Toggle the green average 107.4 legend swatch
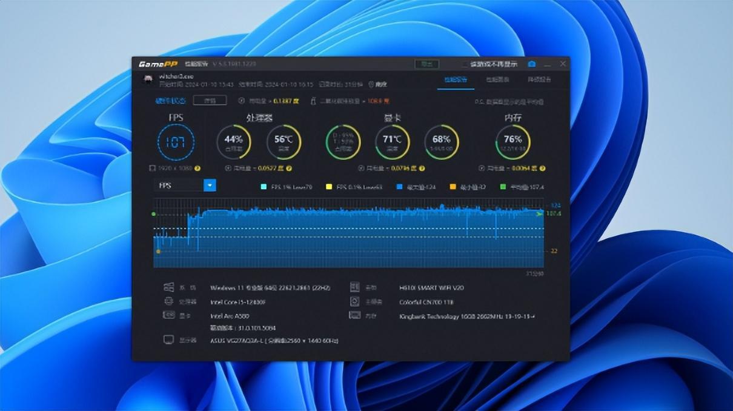The image size is (733, 411). point(503,187)
